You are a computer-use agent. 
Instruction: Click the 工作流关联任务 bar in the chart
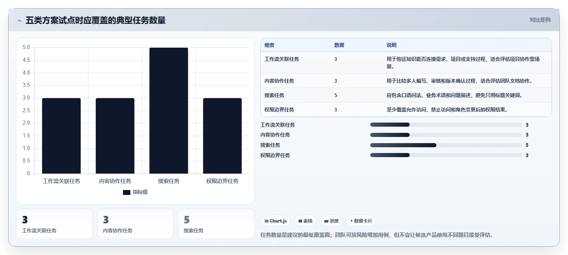coord(61,136)
